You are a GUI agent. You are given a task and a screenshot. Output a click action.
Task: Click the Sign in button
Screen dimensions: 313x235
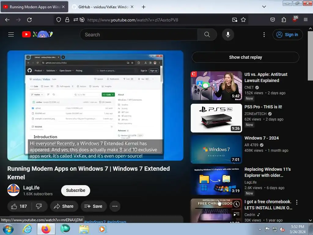[x=288, y=35]
